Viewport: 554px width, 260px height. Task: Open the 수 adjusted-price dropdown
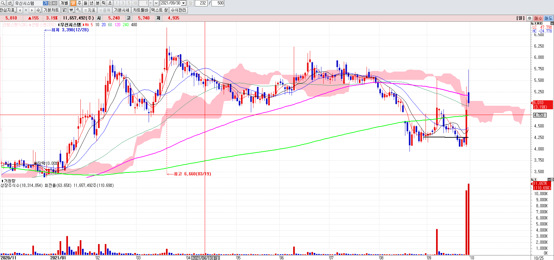coord(38,10)
